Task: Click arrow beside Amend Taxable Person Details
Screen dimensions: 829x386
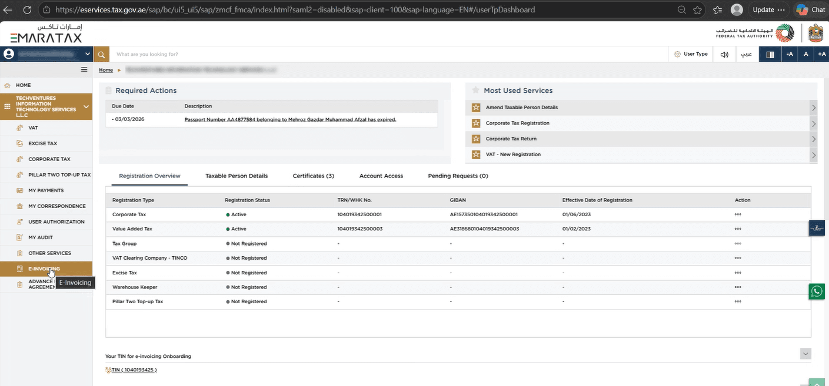Action: 814,108
